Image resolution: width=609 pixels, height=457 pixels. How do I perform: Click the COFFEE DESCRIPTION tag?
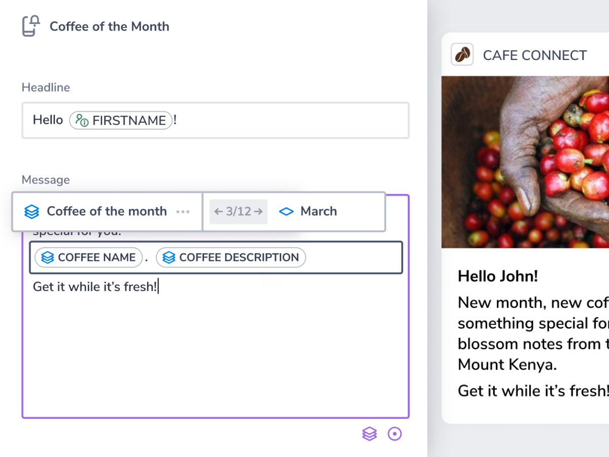[x=231, y=257]
